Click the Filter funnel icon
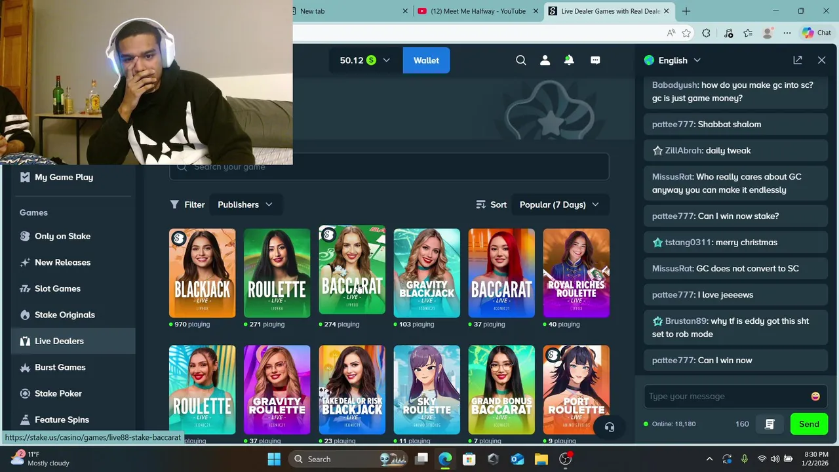The height and width of the screenshot is (472, 839). (174, 205)
